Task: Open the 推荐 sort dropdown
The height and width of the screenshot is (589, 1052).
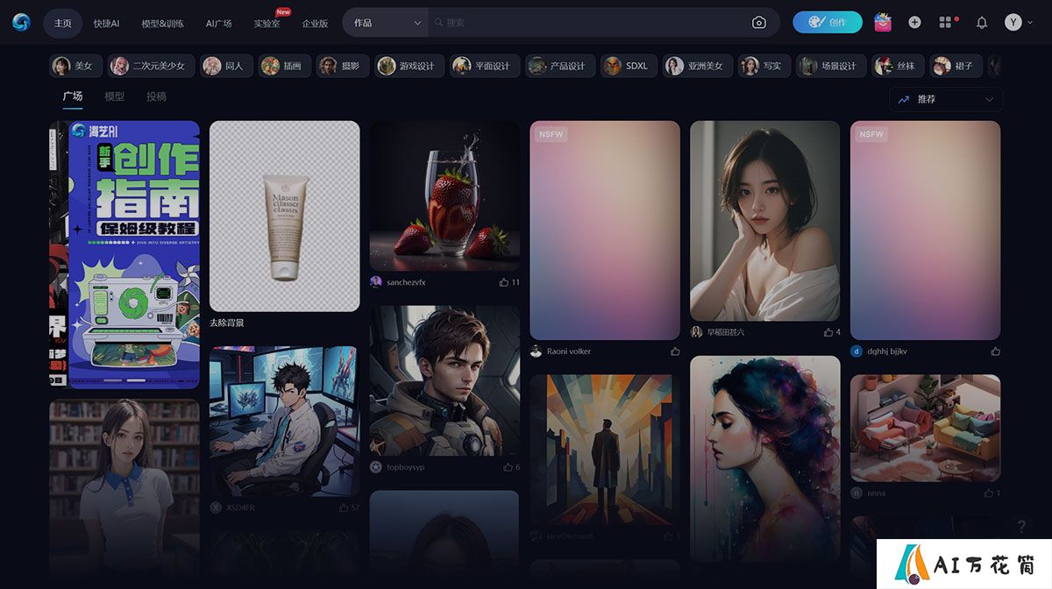Action: (946, 99)
